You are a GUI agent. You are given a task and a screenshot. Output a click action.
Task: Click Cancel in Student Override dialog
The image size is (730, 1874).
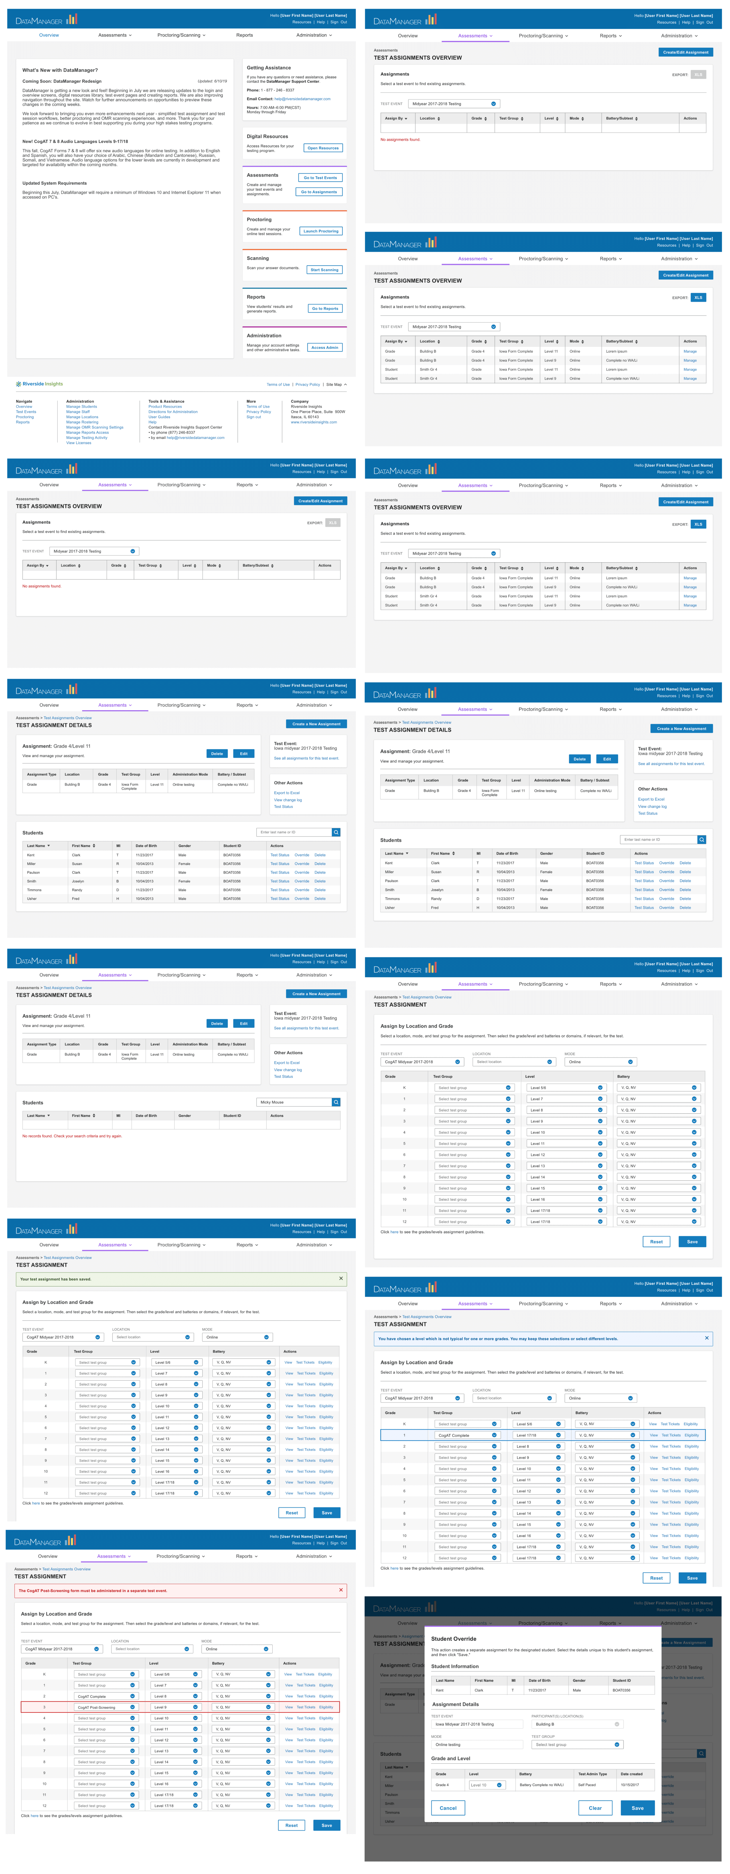click(x=449, y=1808)
